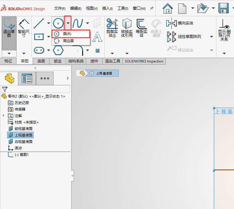This screenshot has height=209, width=234.
Task: Select the corner Rectangle tool
Action: point(39,37)
